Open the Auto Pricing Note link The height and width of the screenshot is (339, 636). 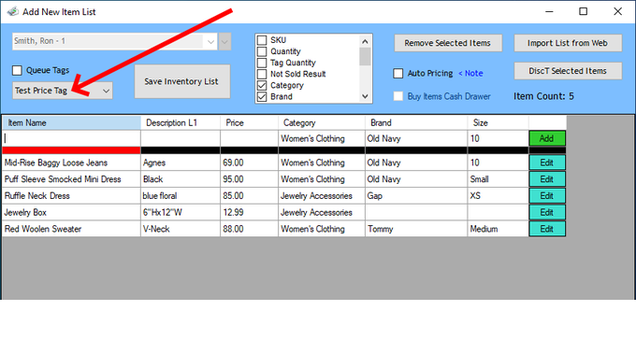click(470, 73)
